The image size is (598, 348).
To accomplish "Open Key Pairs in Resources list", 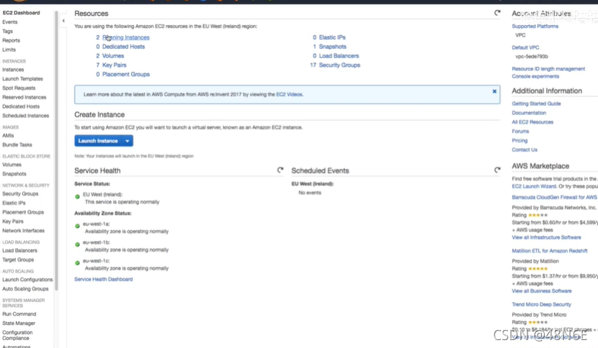I will (114, 65).
